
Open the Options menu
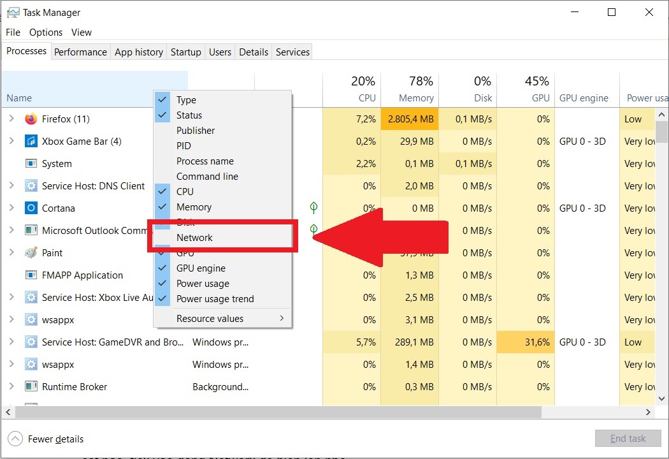(46, 33)
